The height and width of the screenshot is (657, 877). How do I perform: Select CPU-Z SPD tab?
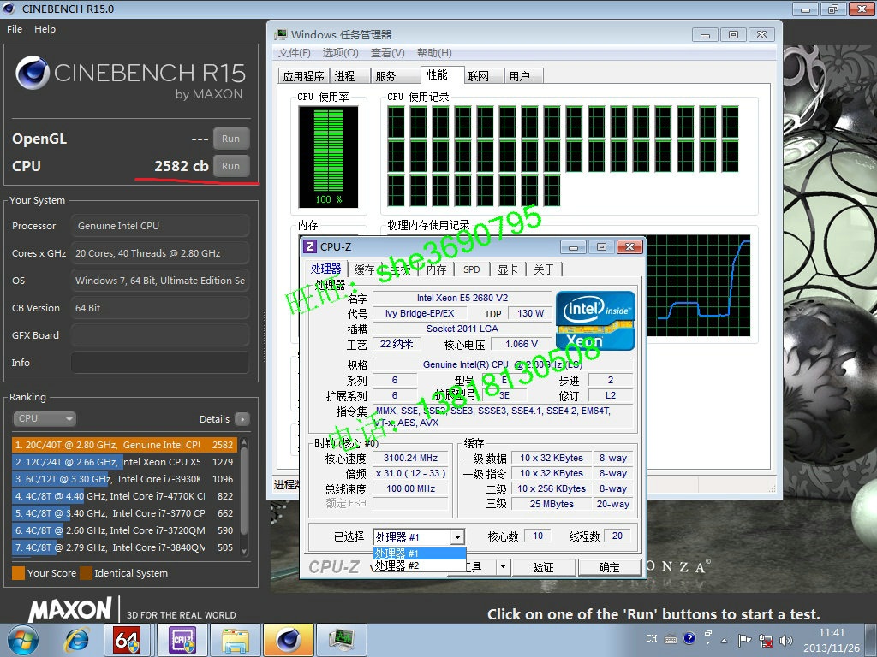472,269
